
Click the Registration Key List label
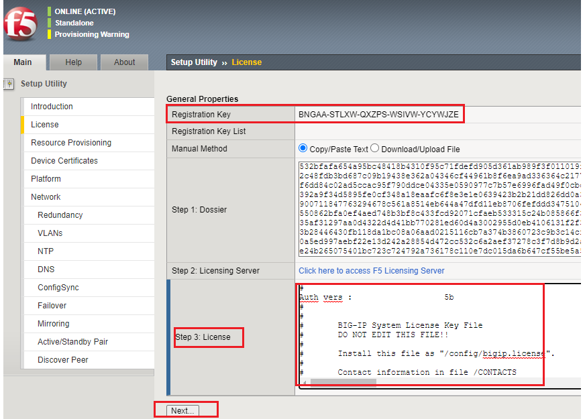(x=209, y=131)
